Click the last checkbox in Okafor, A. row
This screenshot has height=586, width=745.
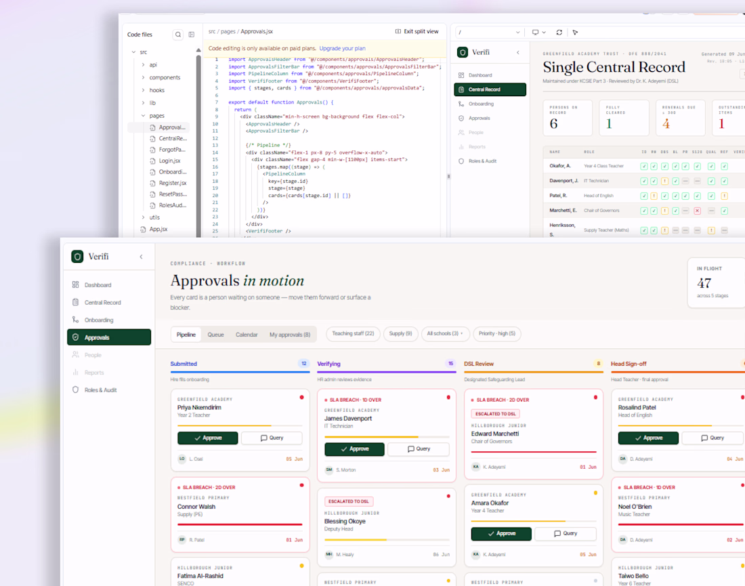click(724, 167)
